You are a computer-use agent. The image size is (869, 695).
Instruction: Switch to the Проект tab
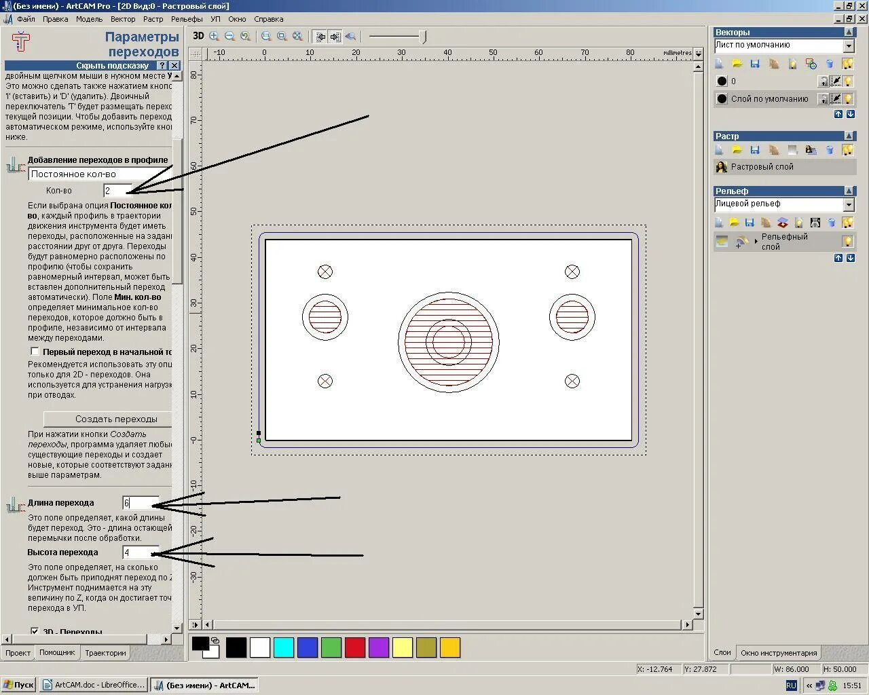18,653
